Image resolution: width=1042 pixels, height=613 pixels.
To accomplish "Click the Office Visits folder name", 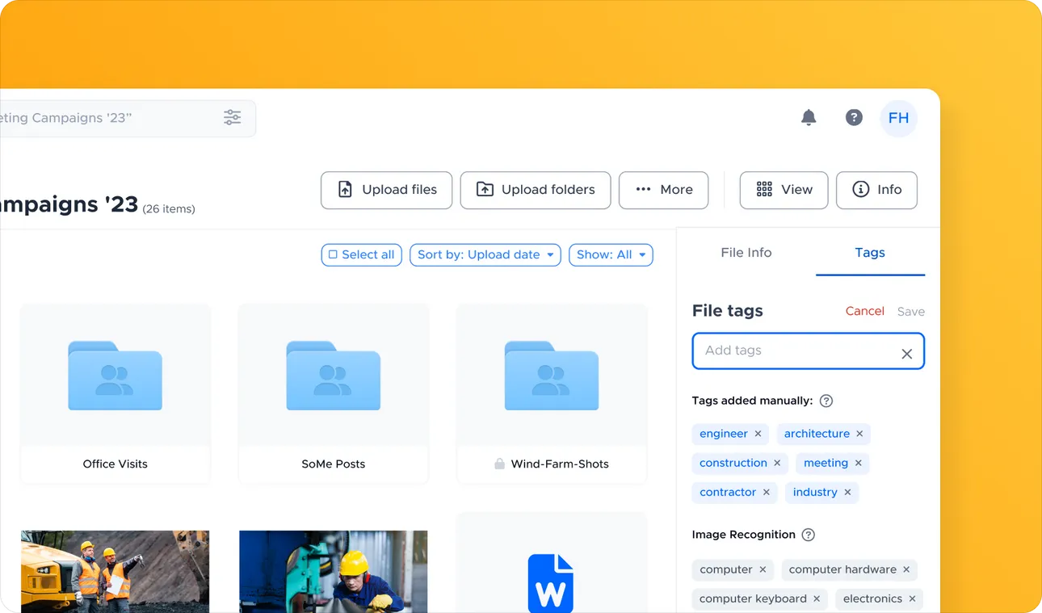I will click(116, 464).
